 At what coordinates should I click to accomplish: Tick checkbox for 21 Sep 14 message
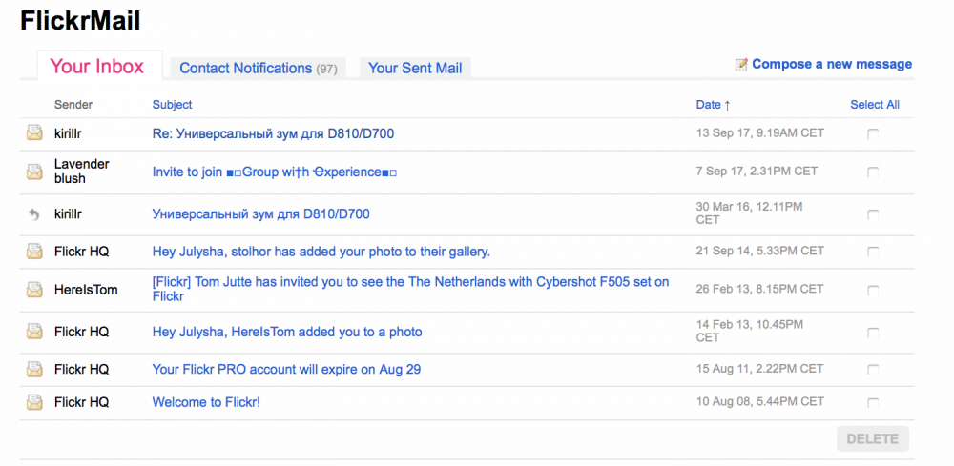[873, 252]
